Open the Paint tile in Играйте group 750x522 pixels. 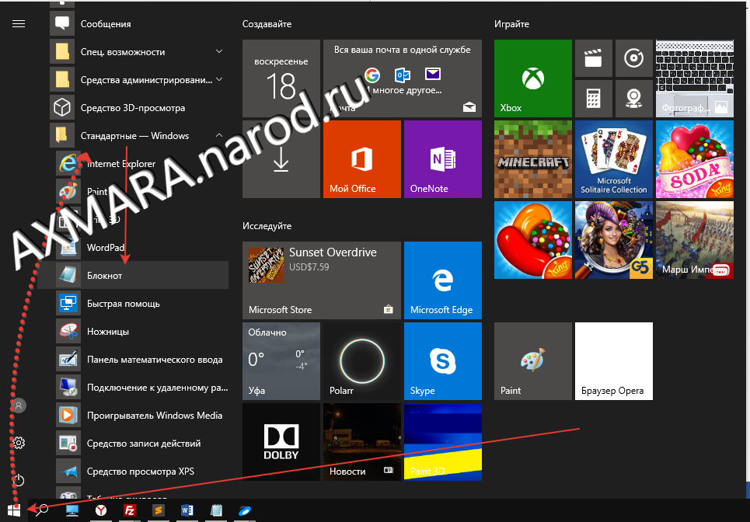(x=533, y=361)
